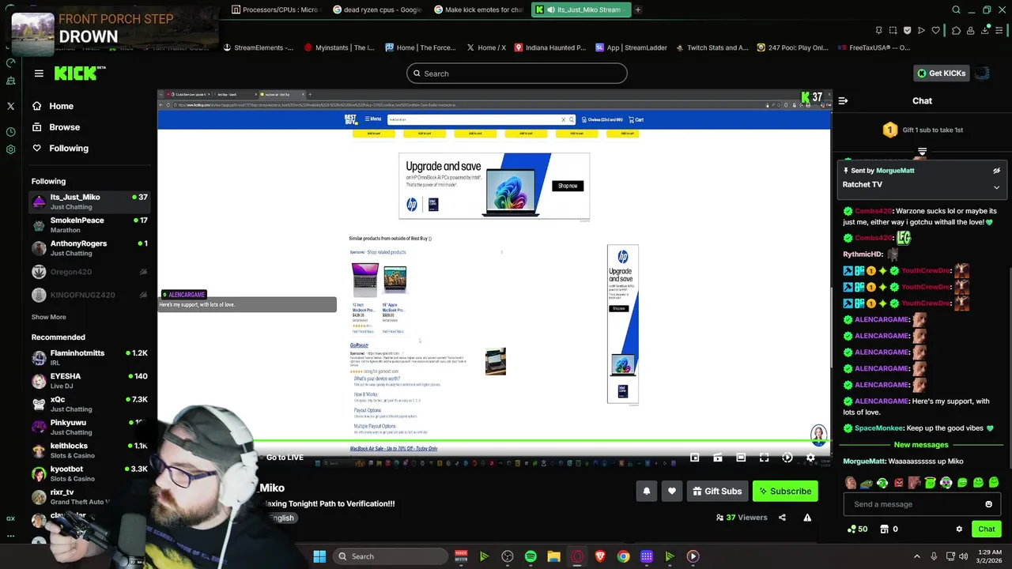Click Go to LIVE on the player

285,458
